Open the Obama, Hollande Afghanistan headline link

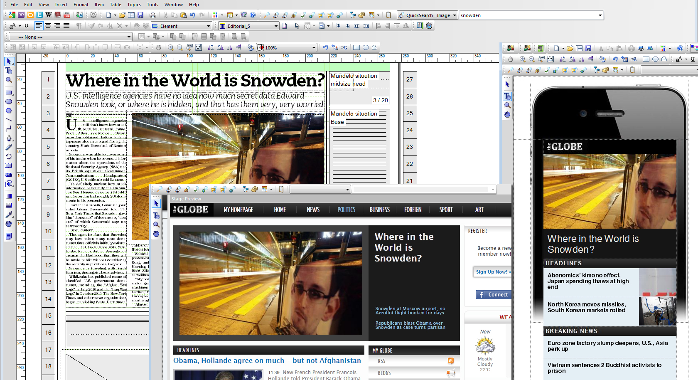[x=267, y=360]
